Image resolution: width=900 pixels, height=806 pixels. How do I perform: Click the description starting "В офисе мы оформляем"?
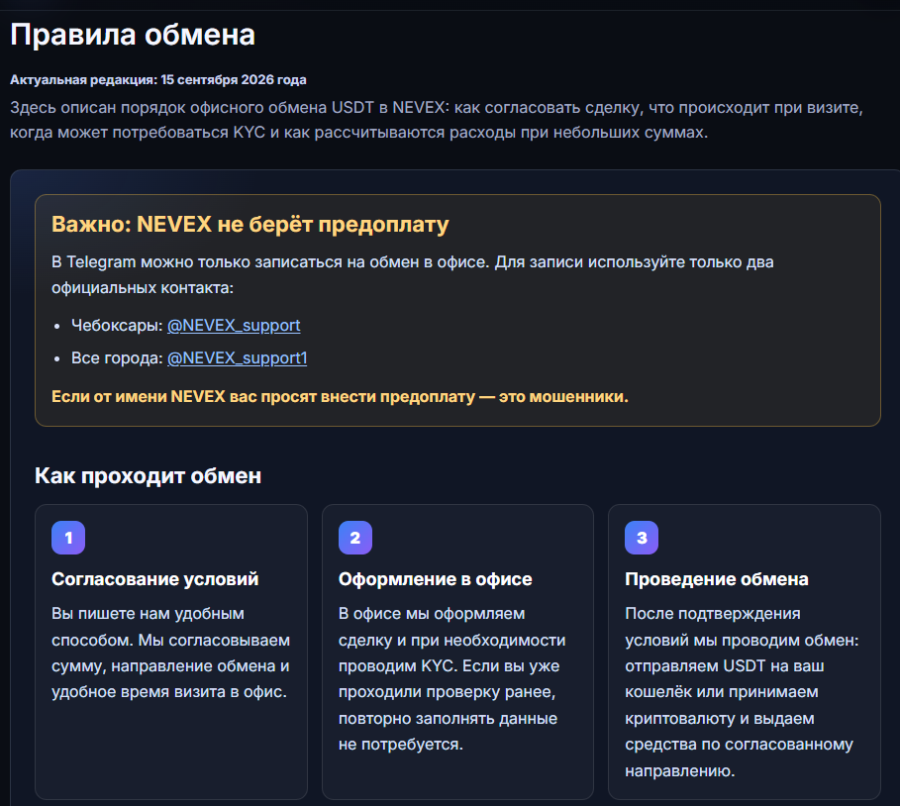click(451, 679)
